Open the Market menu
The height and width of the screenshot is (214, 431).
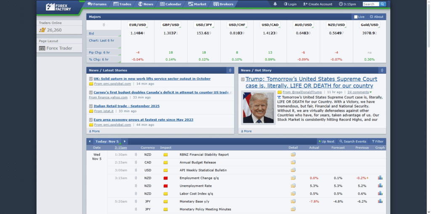tap(197, 4)
